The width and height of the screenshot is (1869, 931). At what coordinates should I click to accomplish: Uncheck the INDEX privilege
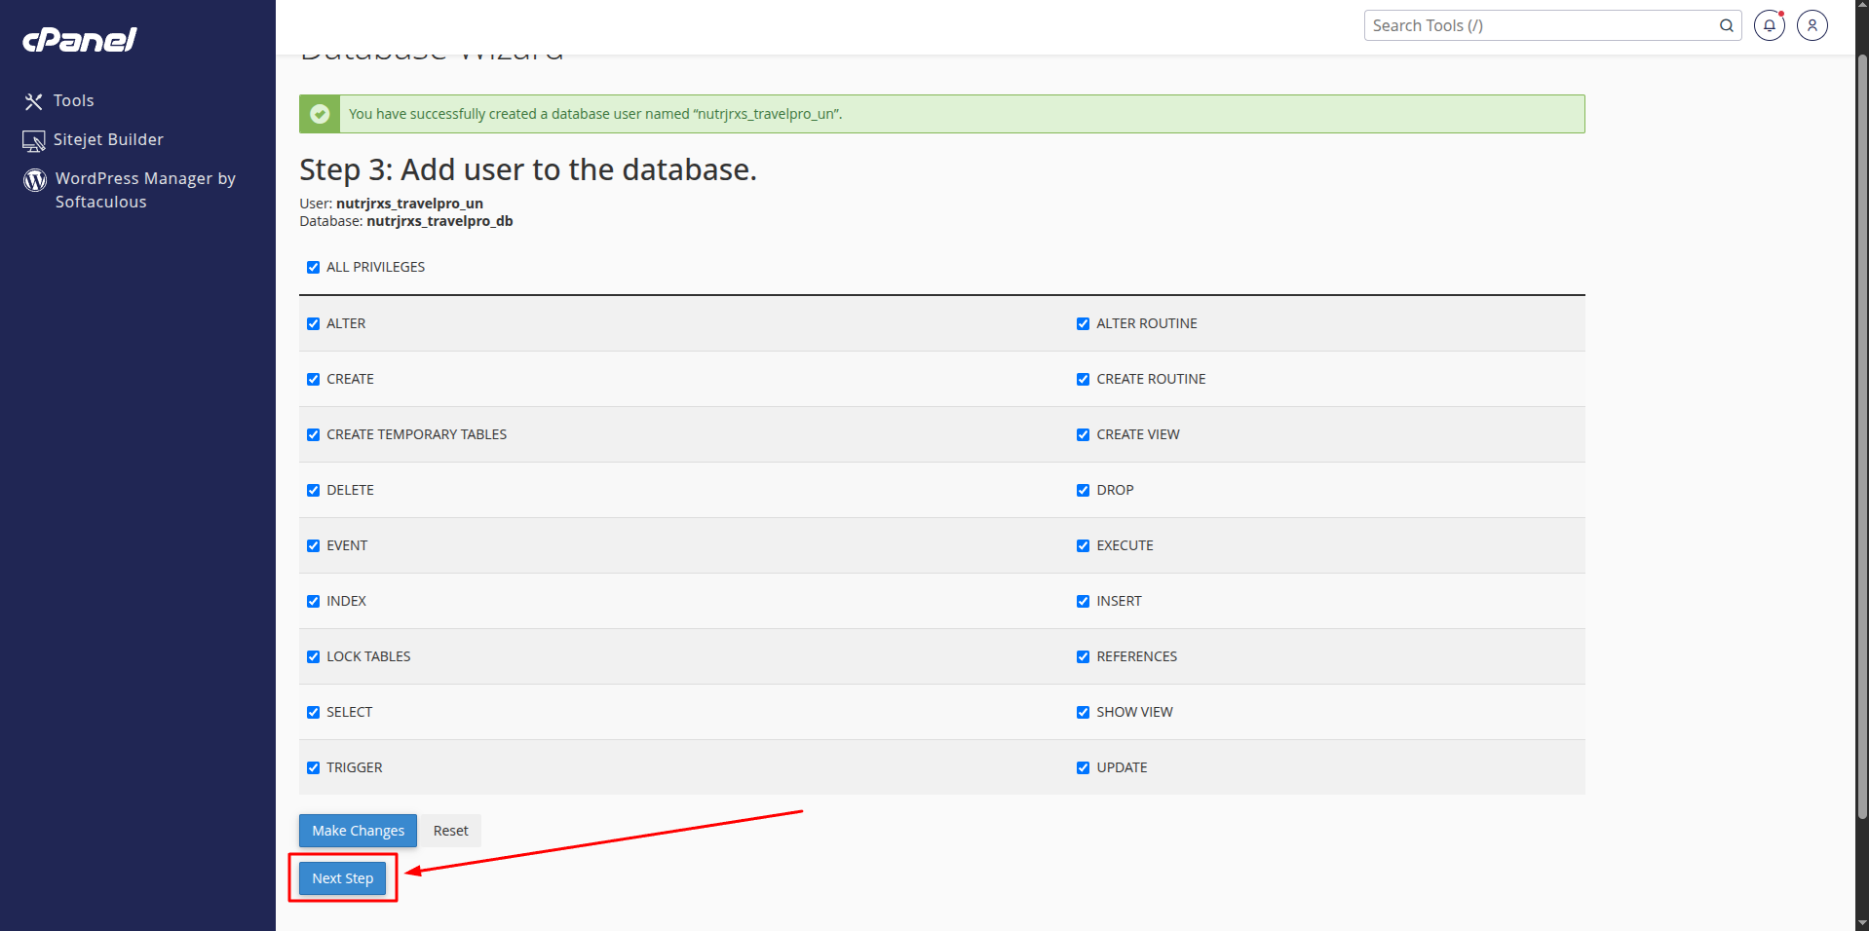[x=313, y=601]
